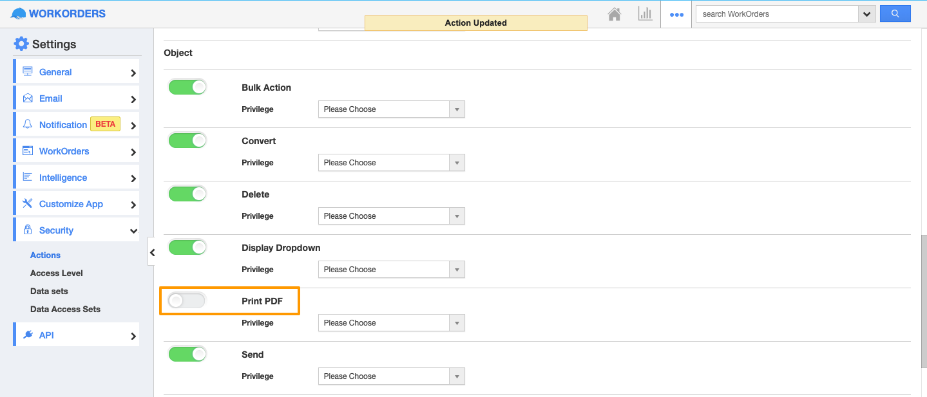Click the Email envelope icon
This screenshot has width=927, height=397.
(x=28, y=98)
